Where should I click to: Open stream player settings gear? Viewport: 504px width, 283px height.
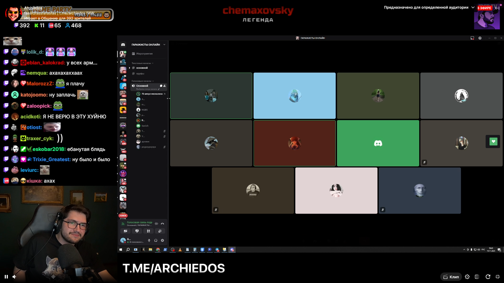pyautogui.click(x=467, y=277)
